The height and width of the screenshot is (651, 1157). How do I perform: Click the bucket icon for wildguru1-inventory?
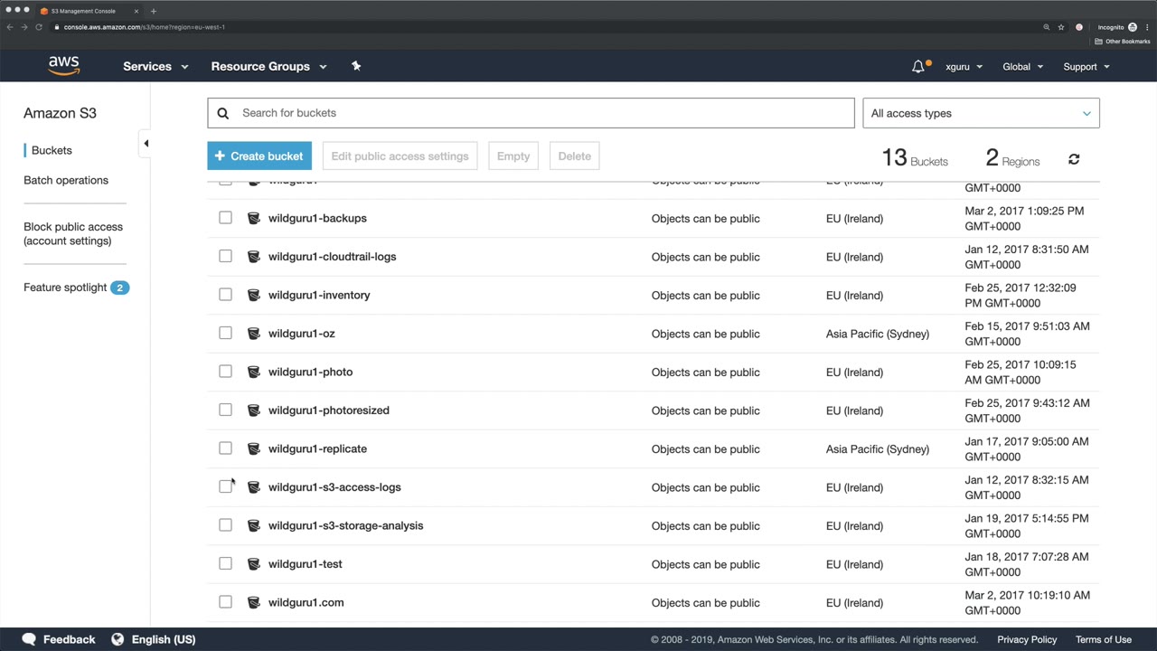pyautogui.click(x=254, y=295)
